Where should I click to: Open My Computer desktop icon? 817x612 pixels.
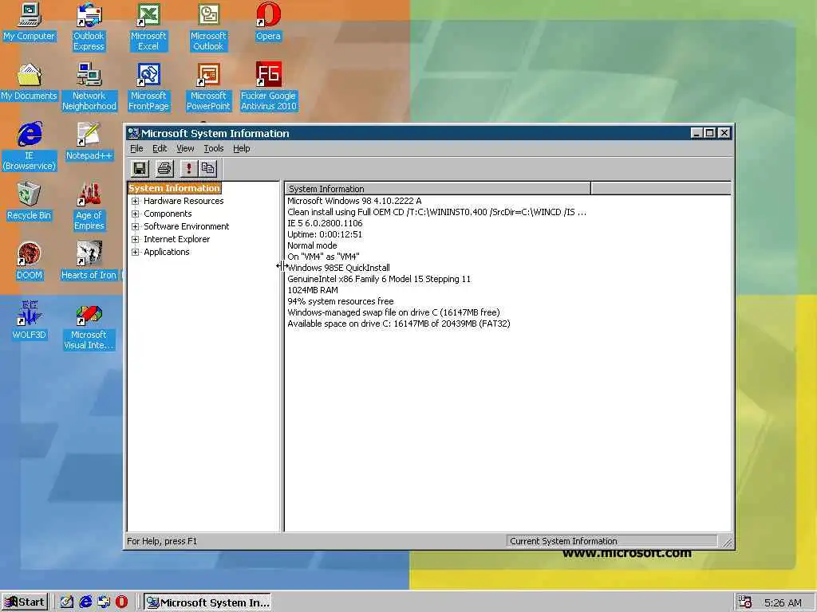click(30, 23)
